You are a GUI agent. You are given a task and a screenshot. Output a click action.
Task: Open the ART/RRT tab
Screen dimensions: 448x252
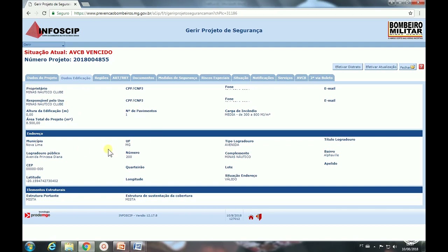tap(120, 78)
